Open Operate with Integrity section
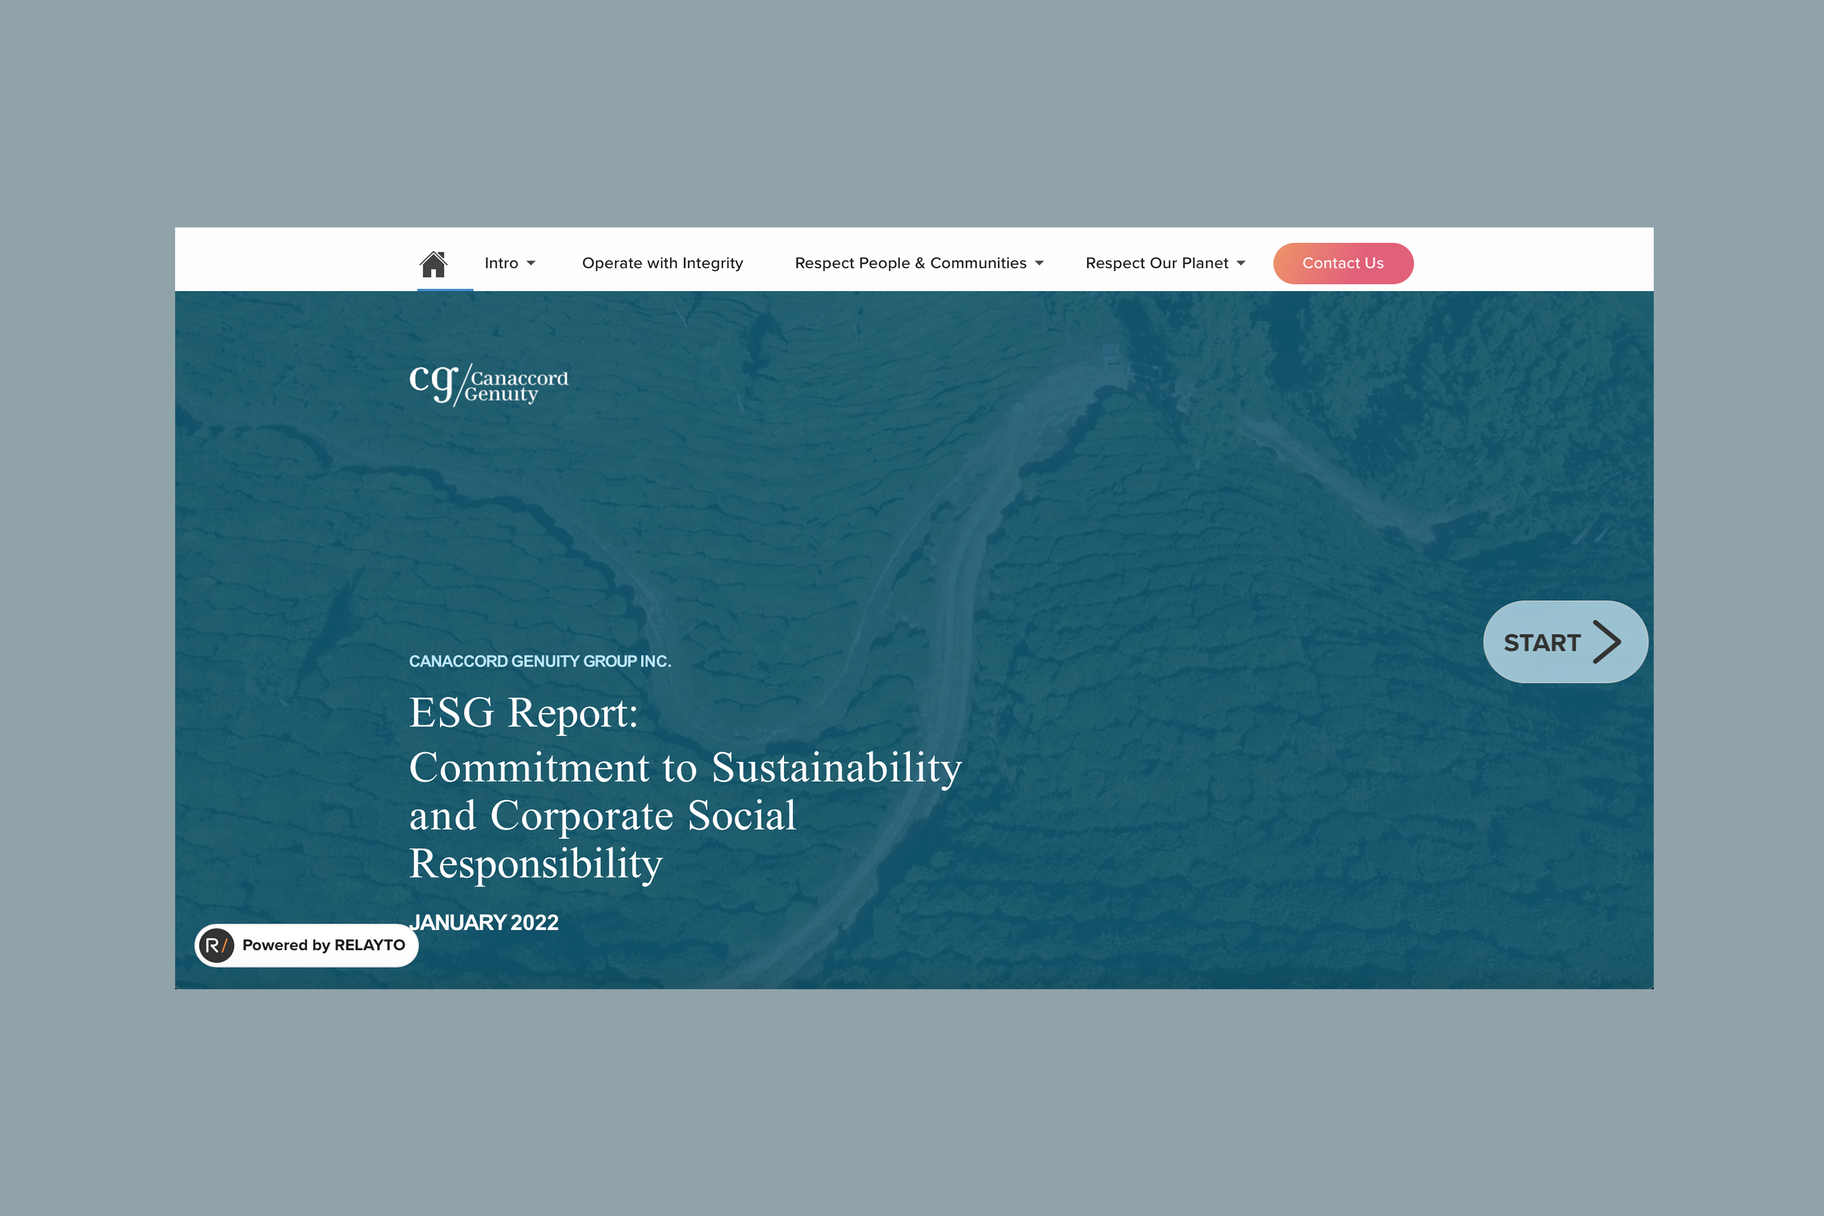 [662, 264]
